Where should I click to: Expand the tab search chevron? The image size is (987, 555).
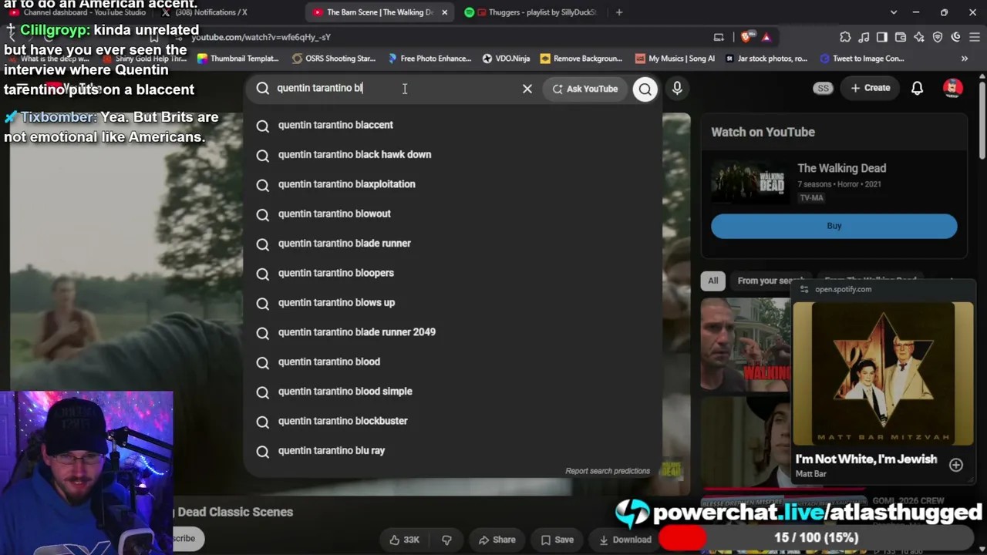click(x=894, y=12)
